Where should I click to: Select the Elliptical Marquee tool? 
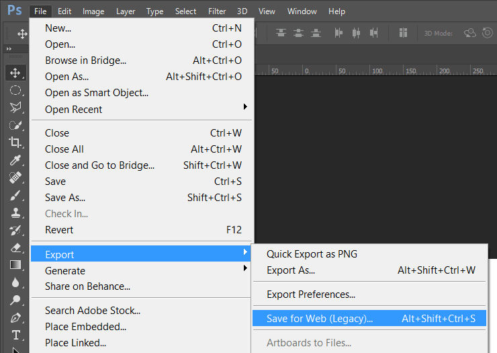click(15, 91)
